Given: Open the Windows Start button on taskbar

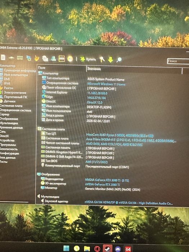Looking at the screenshot, I should [66, 248].
